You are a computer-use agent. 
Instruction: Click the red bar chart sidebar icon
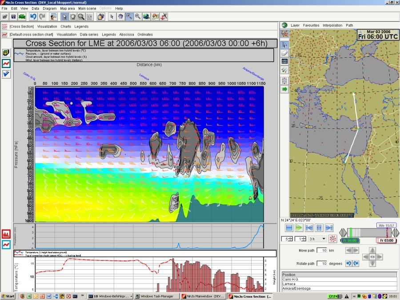click(x=6, y=234)
